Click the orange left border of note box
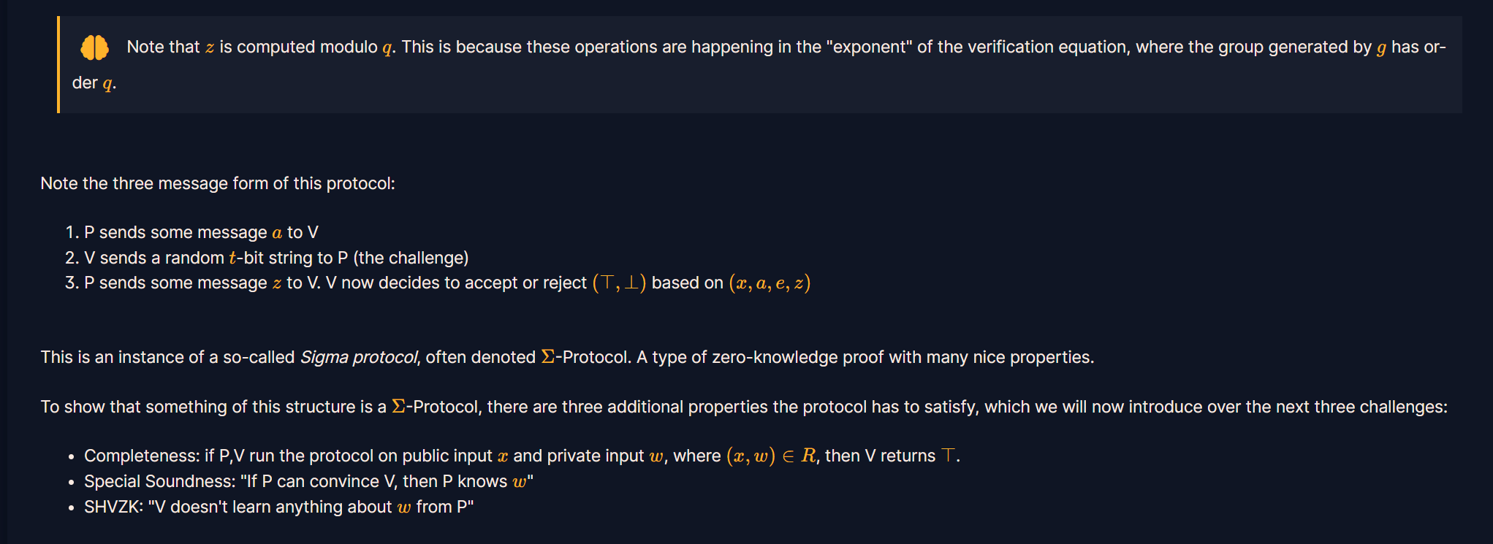 [58, 64]
